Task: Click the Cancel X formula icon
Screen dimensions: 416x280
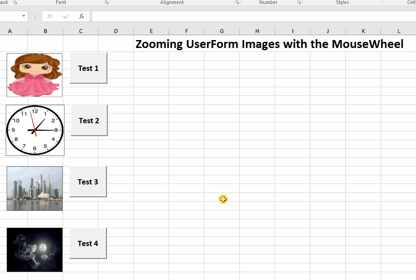Action: (50, 16)
